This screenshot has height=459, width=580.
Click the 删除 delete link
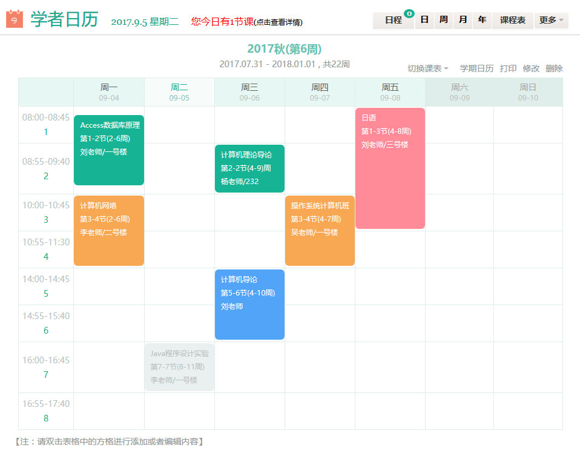click(554, 68)
